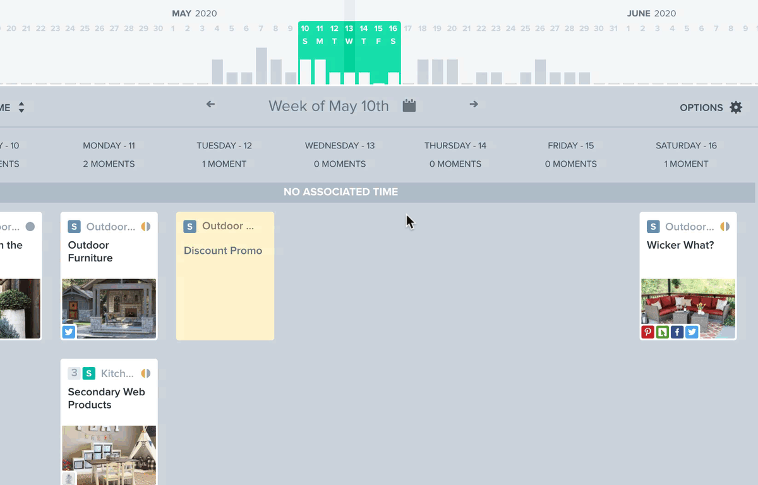
Task: Open the Wicker What? sofa image
Action: (688, 309)
